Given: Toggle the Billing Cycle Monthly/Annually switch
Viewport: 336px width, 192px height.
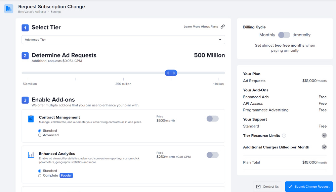Looking at the screenshot, I should pyautogui.click(x=284, y=35).
